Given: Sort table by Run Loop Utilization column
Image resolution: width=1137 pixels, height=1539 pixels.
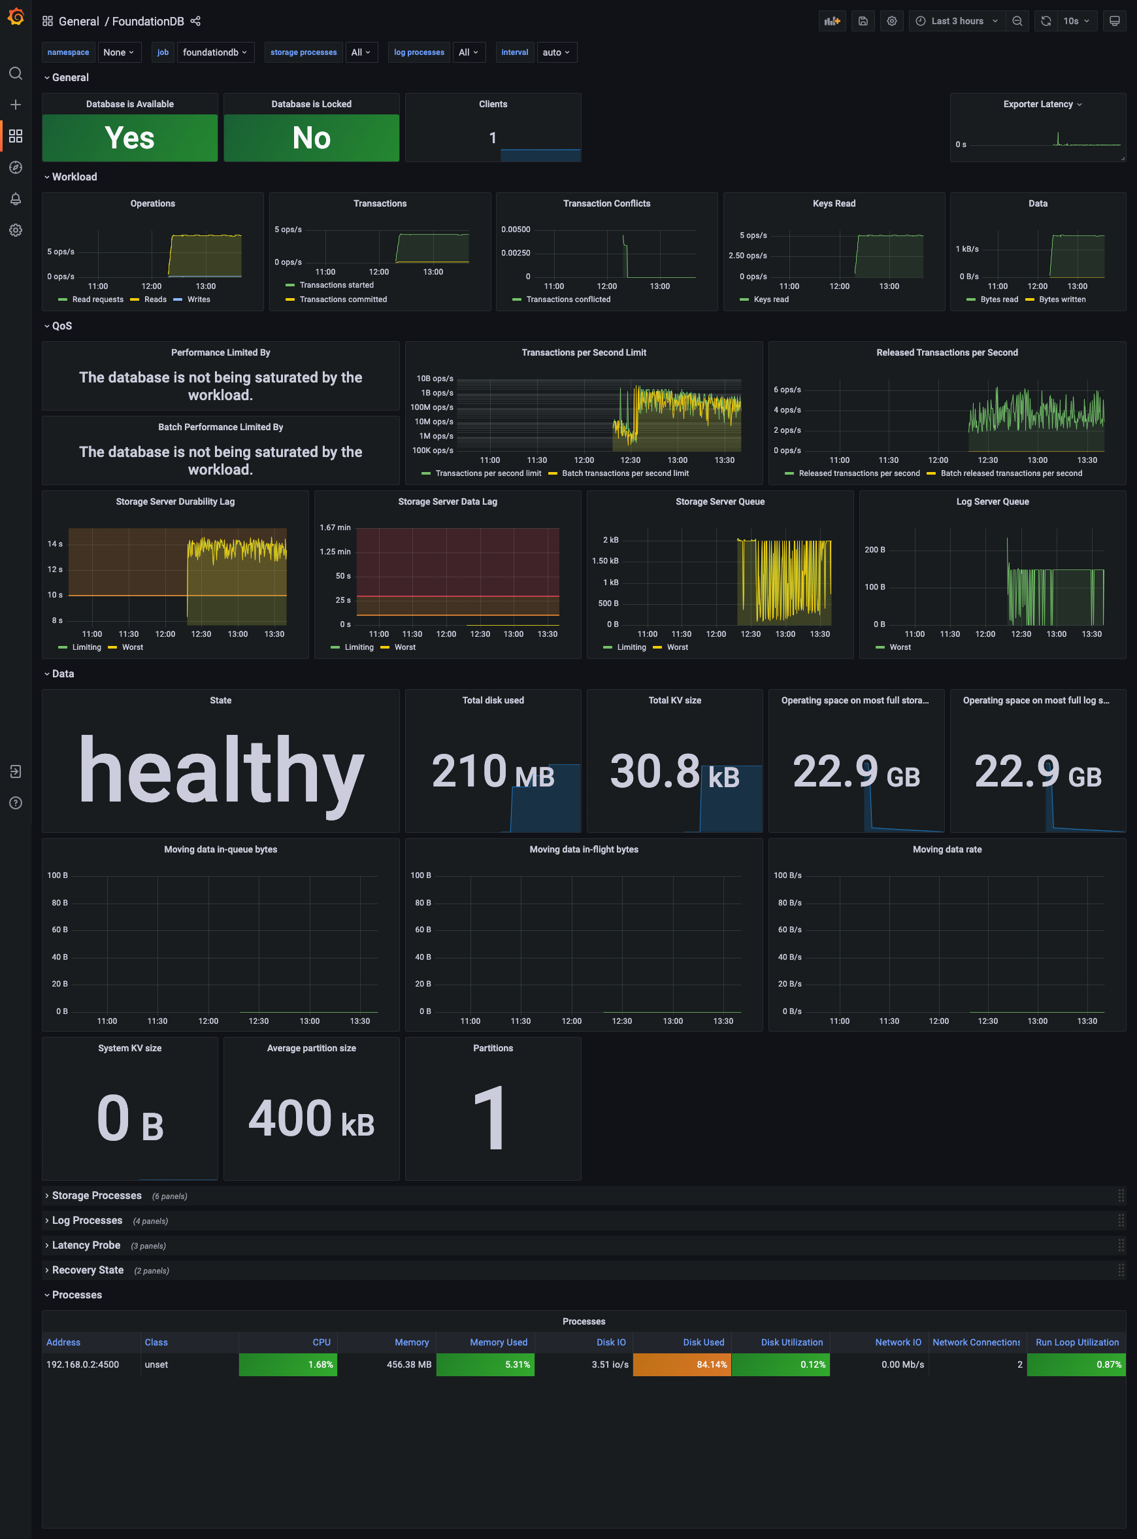Looking at the screenshot, I should 1076,1342.
